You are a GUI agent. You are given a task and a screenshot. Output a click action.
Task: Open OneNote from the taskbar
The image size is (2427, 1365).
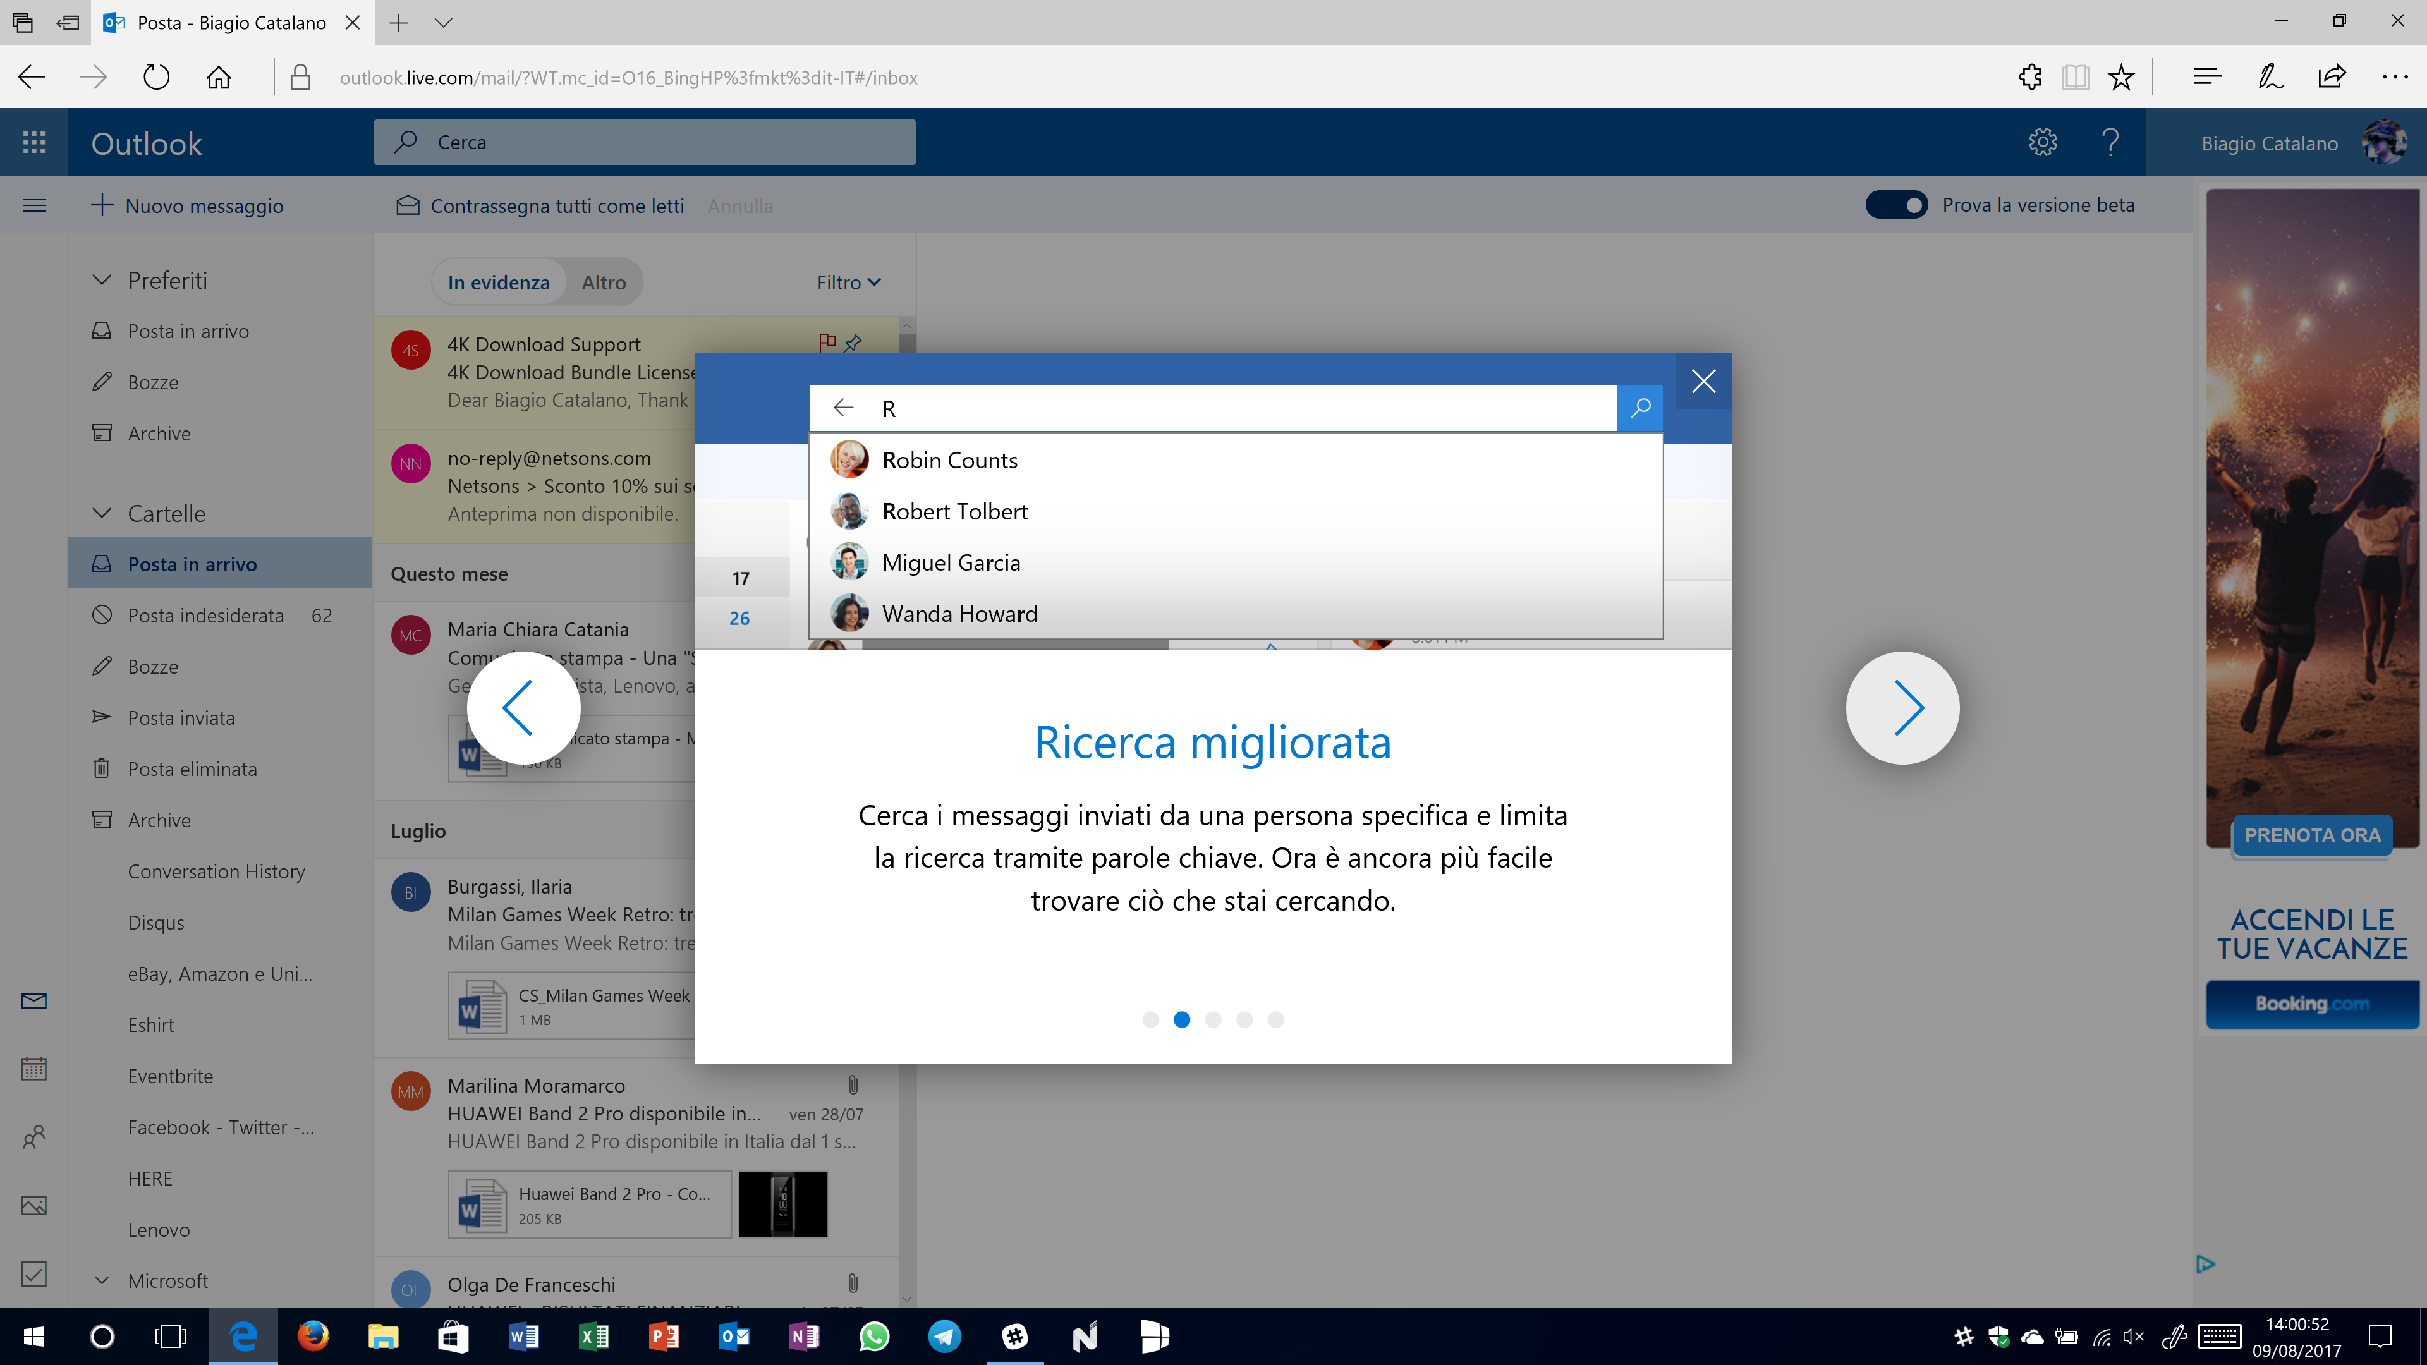click(804, 1336)
